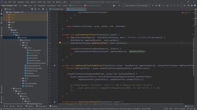Click UTF-8 encoding in status bar
This screenshot has width=197, height=110.
click(176, 109)
